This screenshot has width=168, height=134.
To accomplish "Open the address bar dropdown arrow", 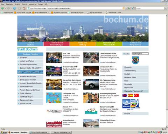I will [x=126, y=8].
